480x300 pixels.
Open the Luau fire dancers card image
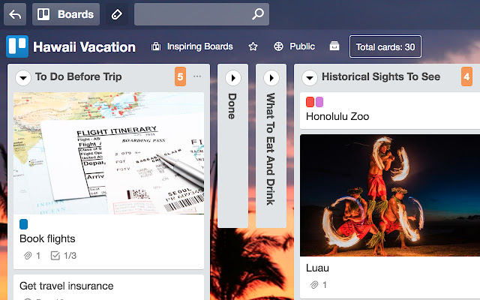coord(390,194)
